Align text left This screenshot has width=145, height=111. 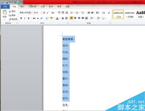tap(71, 18)
